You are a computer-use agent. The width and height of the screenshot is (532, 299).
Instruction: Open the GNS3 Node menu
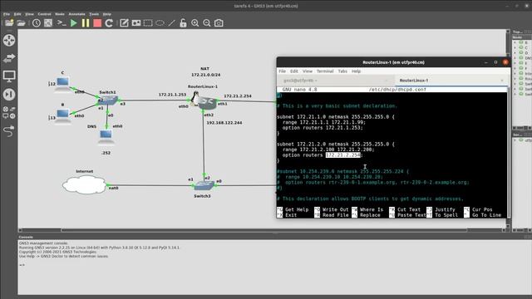click(60, 14)
